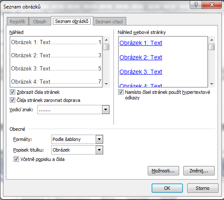Close the Seznam obrázků dialog with X

point(212,5)
